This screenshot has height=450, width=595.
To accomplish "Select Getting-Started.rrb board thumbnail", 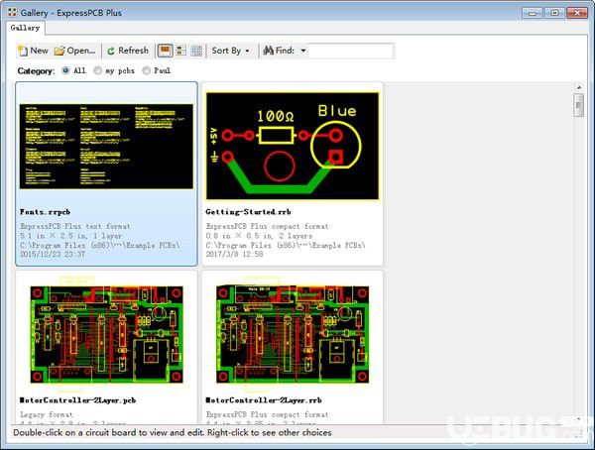I will [x=293, y=146].
